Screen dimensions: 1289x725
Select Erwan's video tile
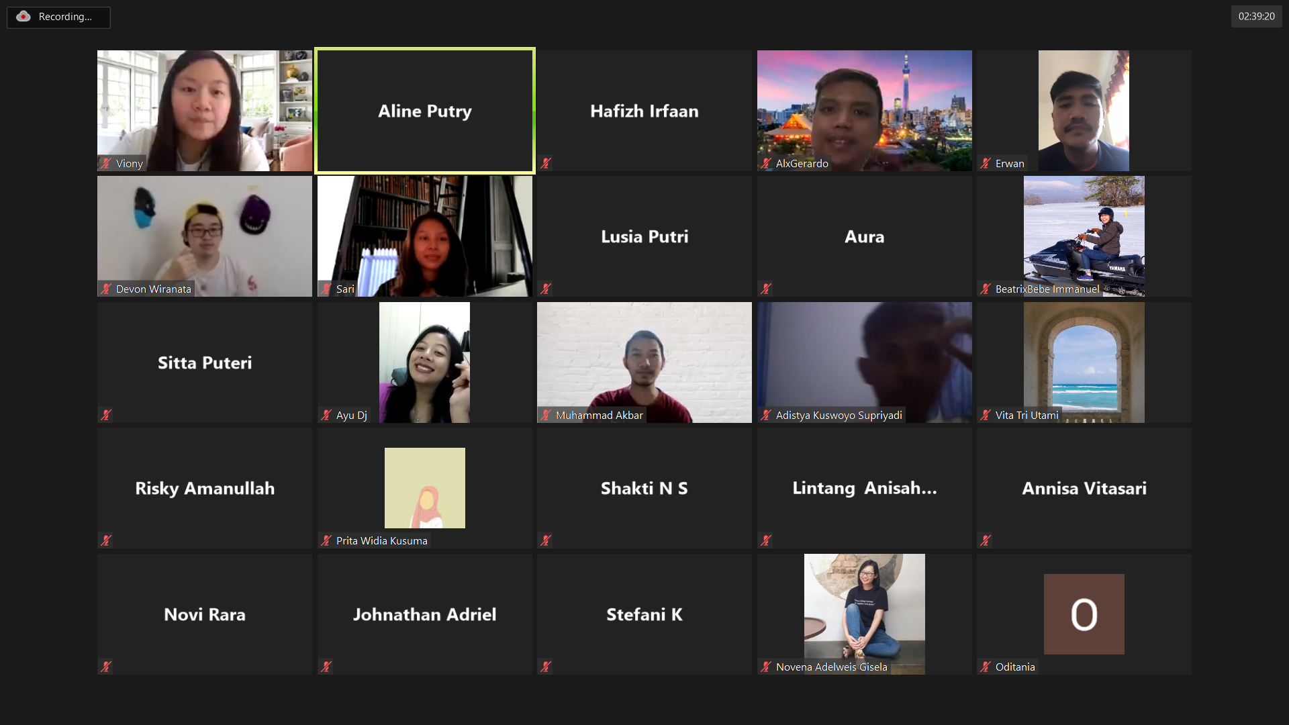pos(1084,111)
